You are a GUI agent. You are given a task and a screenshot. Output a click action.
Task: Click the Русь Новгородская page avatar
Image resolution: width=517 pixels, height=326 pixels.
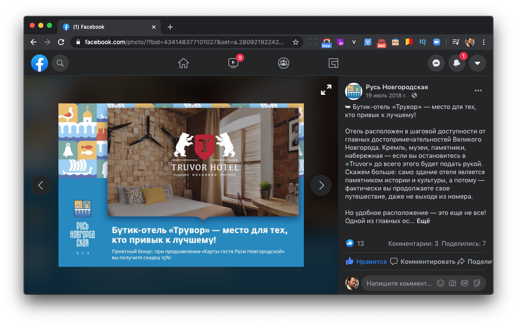pyautogui.click(x=354, y=91)
